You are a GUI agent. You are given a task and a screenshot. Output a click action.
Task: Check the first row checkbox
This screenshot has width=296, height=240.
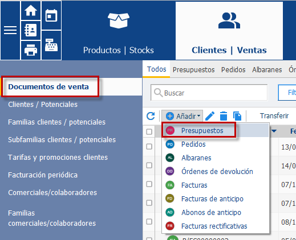149,147
